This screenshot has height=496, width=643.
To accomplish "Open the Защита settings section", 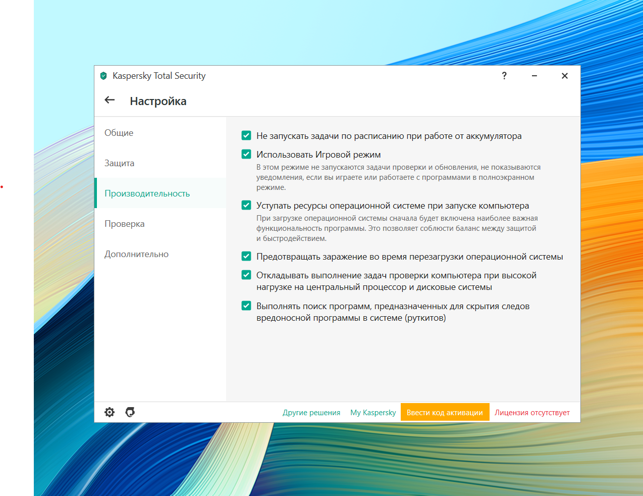I will tap(160, 163).
